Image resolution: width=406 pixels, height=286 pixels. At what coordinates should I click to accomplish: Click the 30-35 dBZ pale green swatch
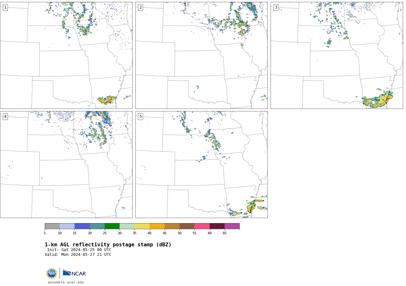point(127,226)
